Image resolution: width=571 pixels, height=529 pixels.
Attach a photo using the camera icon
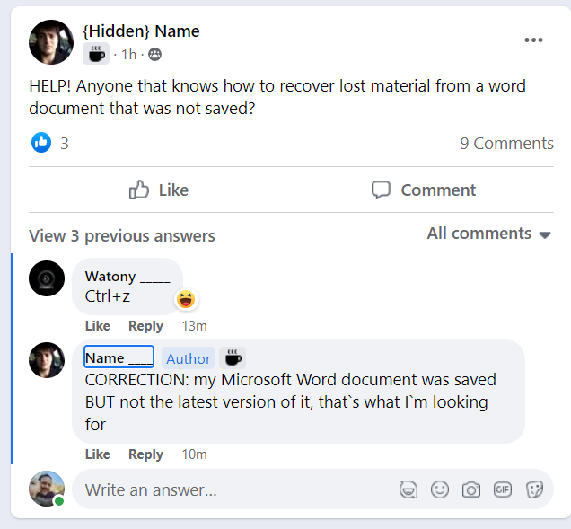470,489
